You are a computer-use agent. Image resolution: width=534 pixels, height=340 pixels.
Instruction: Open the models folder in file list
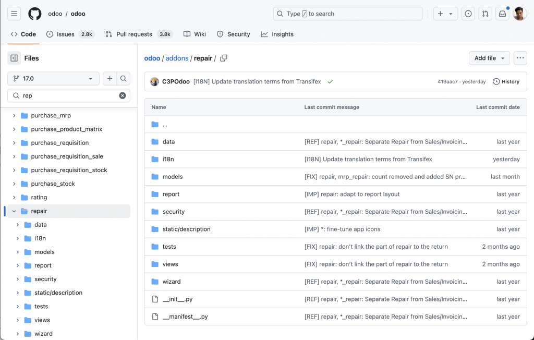[x=172, y=177]
